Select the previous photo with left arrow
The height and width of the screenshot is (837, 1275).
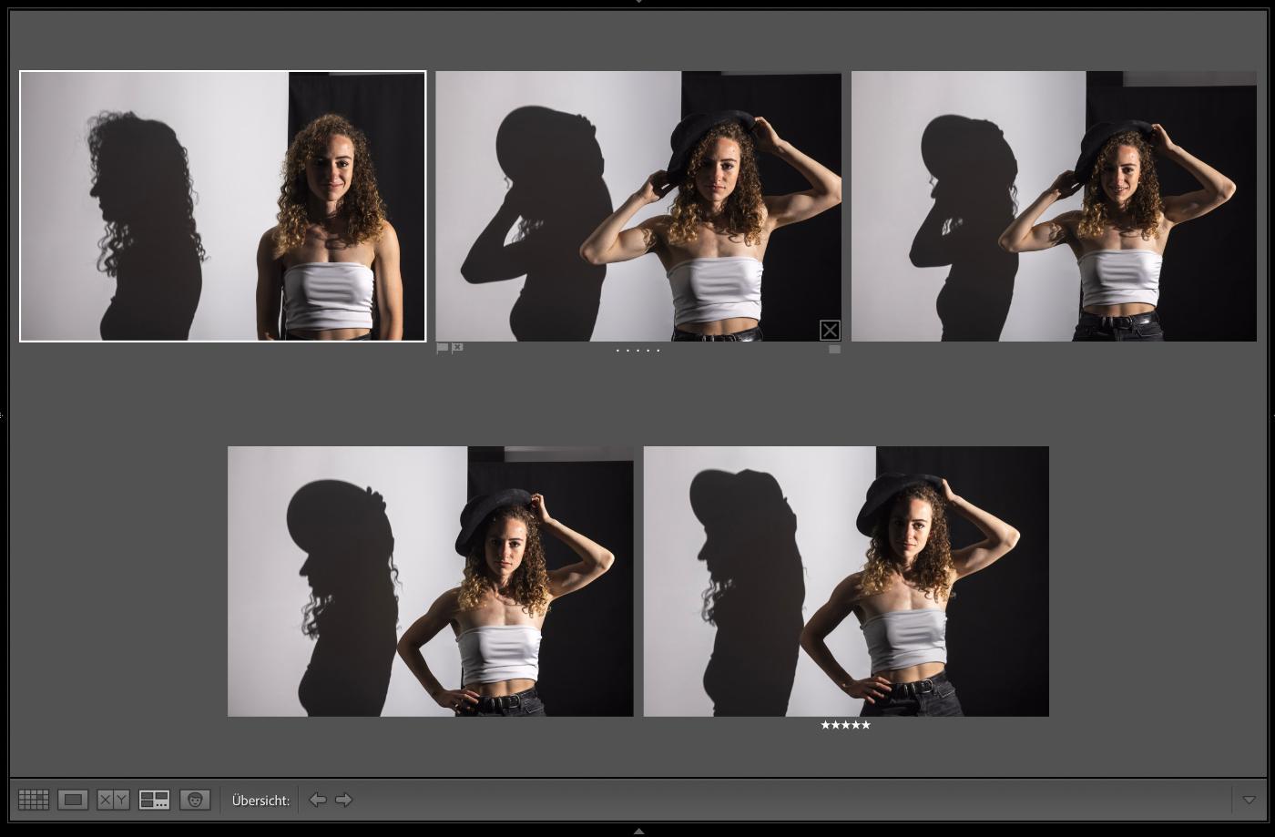318,800
